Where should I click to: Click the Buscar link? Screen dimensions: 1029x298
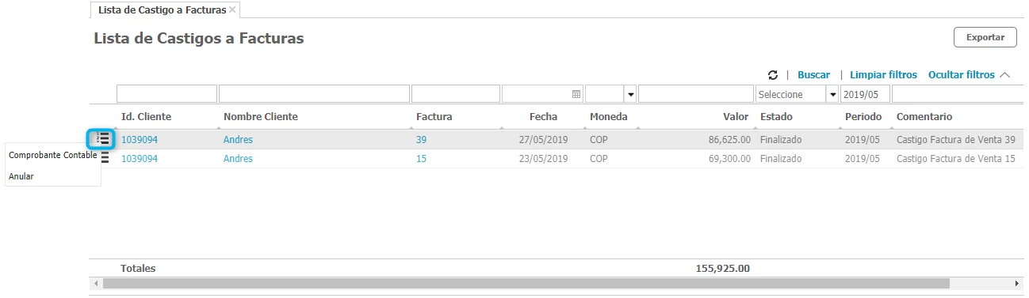[x=813, y=74]
